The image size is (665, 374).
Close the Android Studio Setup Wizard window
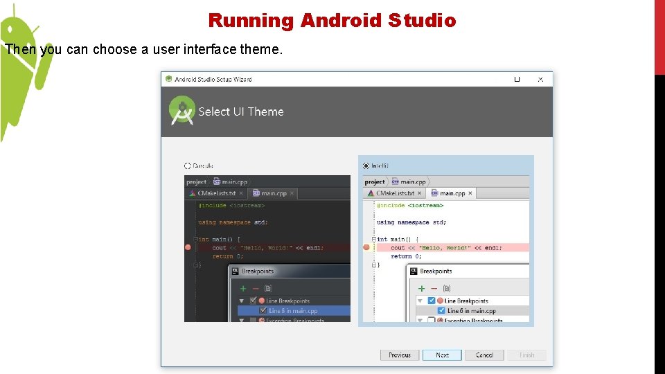(540, 79)
